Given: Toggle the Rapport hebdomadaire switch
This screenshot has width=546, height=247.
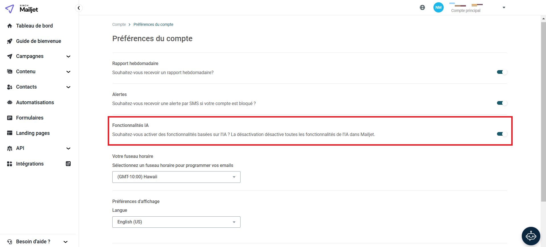Looking at the screenshot, I should tap(502, 72).
